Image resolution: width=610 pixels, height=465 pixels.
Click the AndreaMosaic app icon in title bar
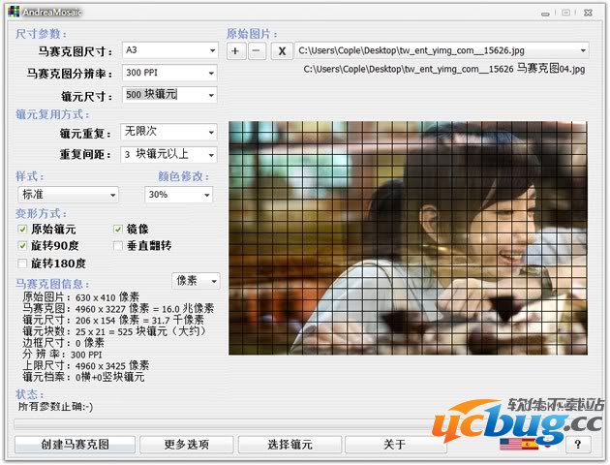(x=10, y=11)
